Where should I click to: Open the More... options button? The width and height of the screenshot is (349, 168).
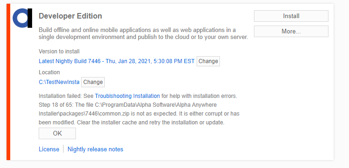click(x=291, y=31)
